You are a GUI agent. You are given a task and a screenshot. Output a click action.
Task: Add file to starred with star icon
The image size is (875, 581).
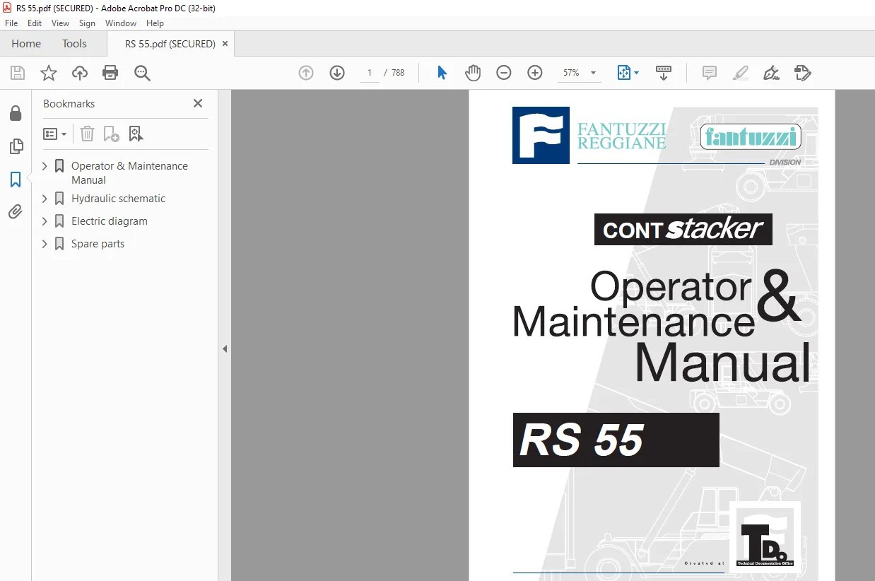pos(48,73)
